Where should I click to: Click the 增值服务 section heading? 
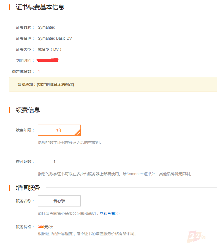click(x=28, y=188)
